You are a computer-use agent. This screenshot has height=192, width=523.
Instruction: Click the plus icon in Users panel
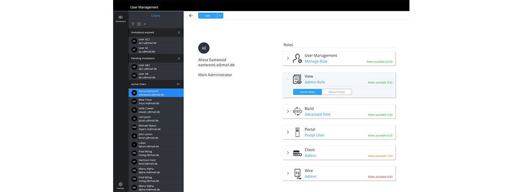145,24
